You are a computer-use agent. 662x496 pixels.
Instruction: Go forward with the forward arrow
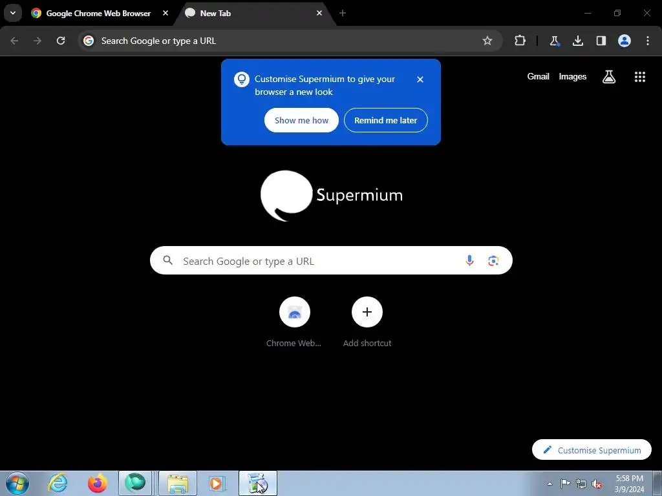37,41
